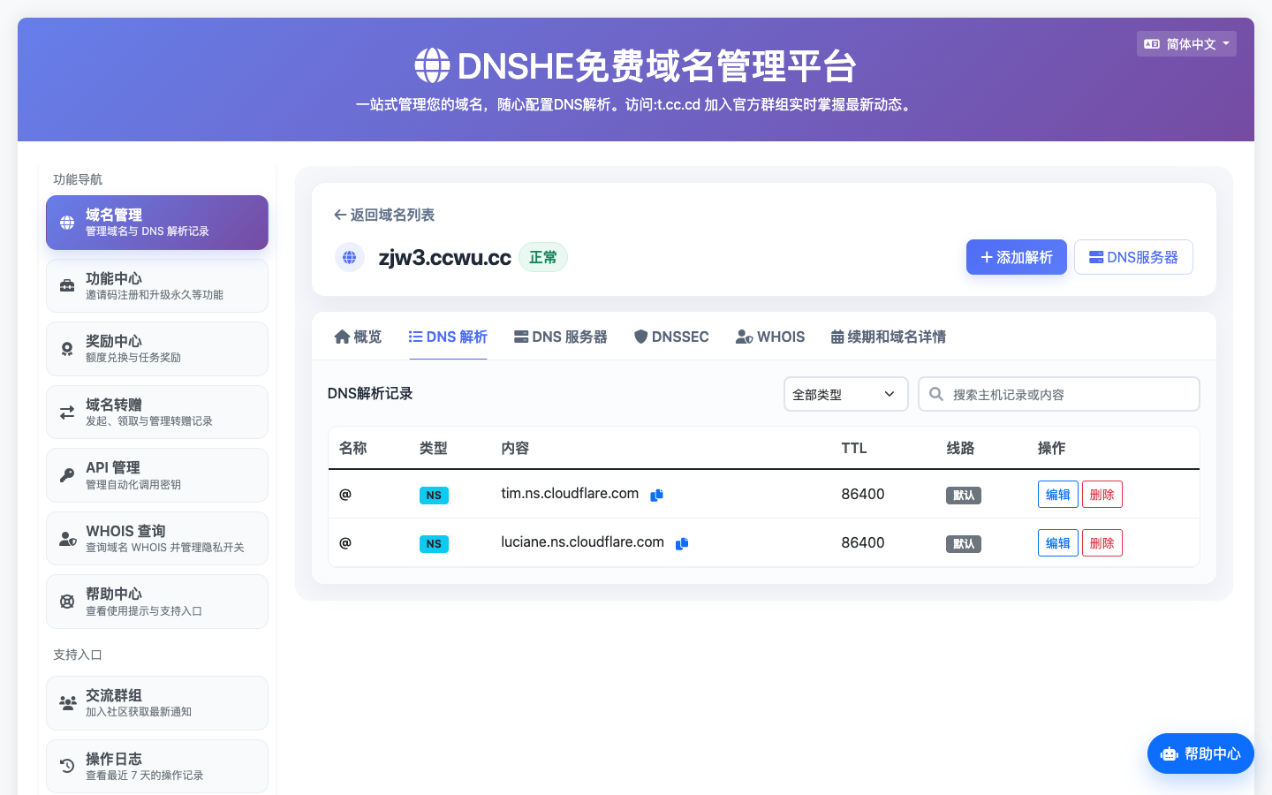Click the language icon in 简体中文 selector
1272x795 pixels.
1152,43
